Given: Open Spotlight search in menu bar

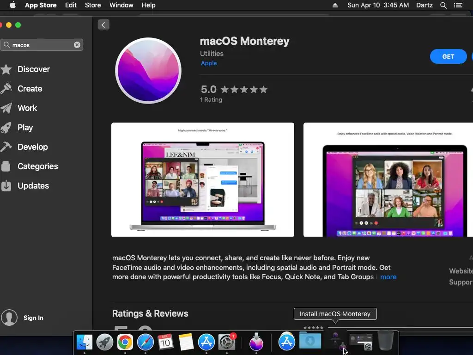Looking at the screenshot, I should coord(443,5).
